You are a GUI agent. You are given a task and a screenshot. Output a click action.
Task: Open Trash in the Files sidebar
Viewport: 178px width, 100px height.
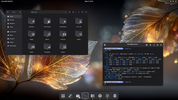pyautogui.click(x=14, y=27)
